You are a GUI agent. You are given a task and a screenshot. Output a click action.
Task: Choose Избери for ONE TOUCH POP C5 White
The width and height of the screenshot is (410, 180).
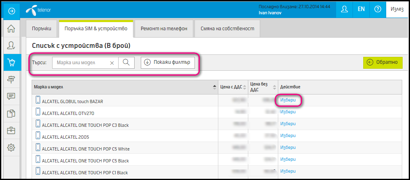click(x=288, y=147)
